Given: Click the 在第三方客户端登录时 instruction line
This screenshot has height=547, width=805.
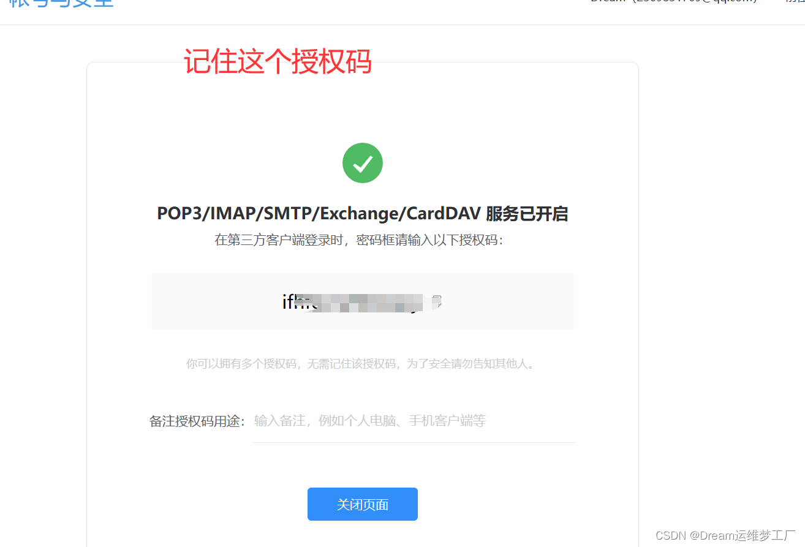Looking at the screenshot, I should pos(359,240).
